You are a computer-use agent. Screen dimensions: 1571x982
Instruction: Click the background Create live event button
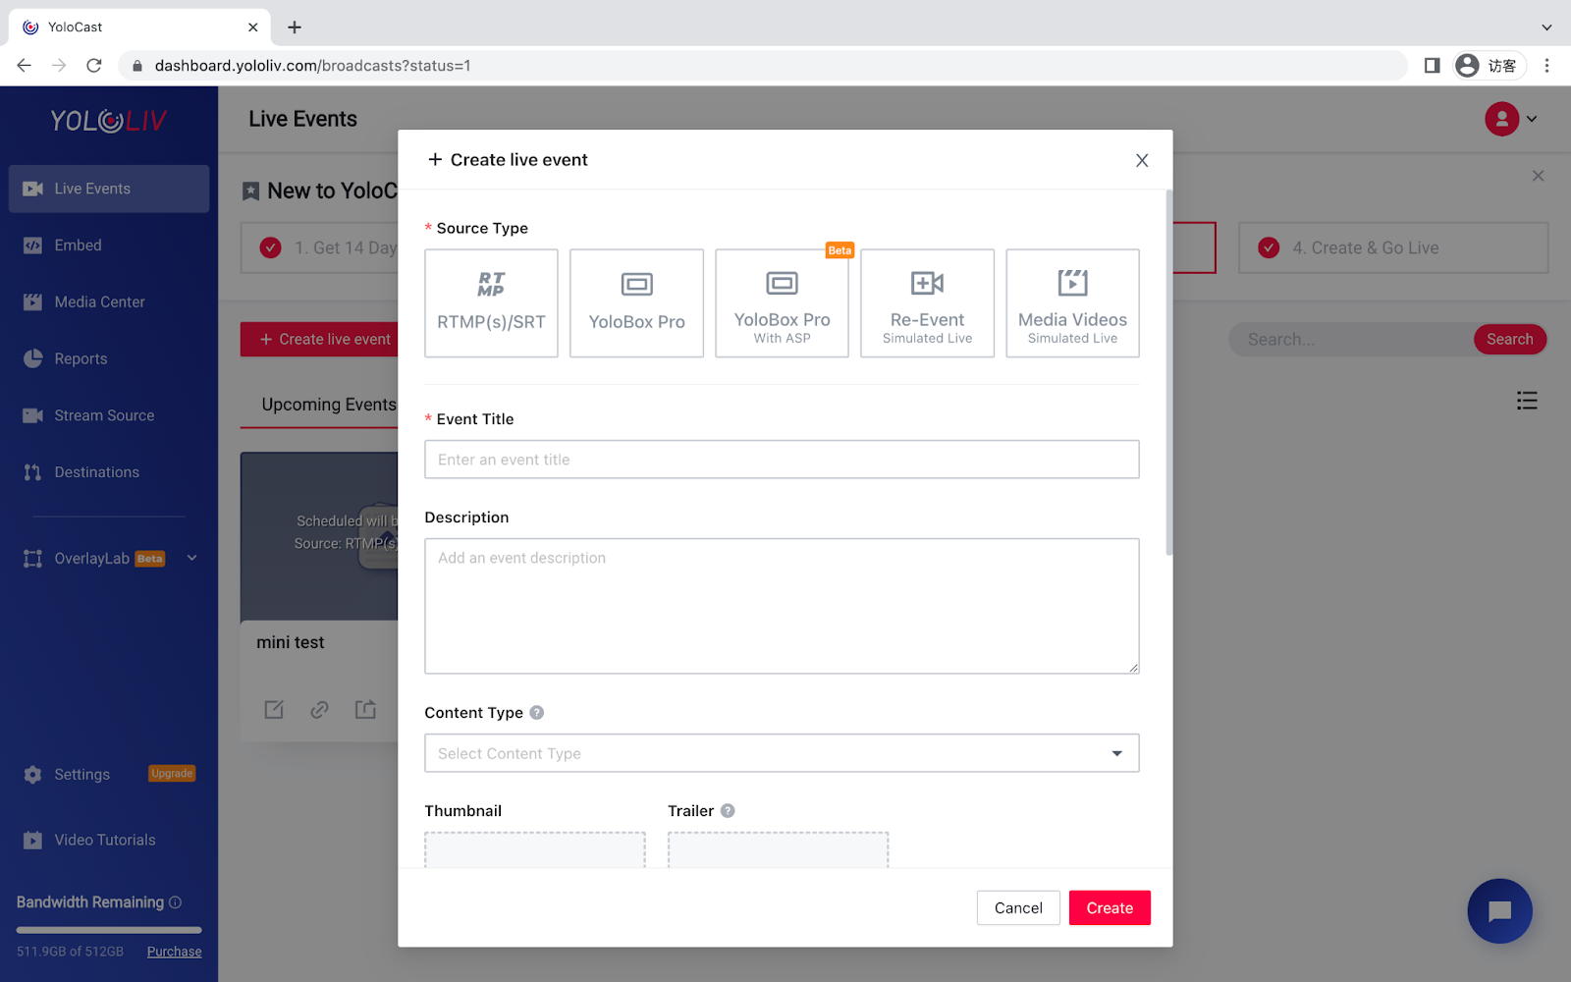(321, 340)
